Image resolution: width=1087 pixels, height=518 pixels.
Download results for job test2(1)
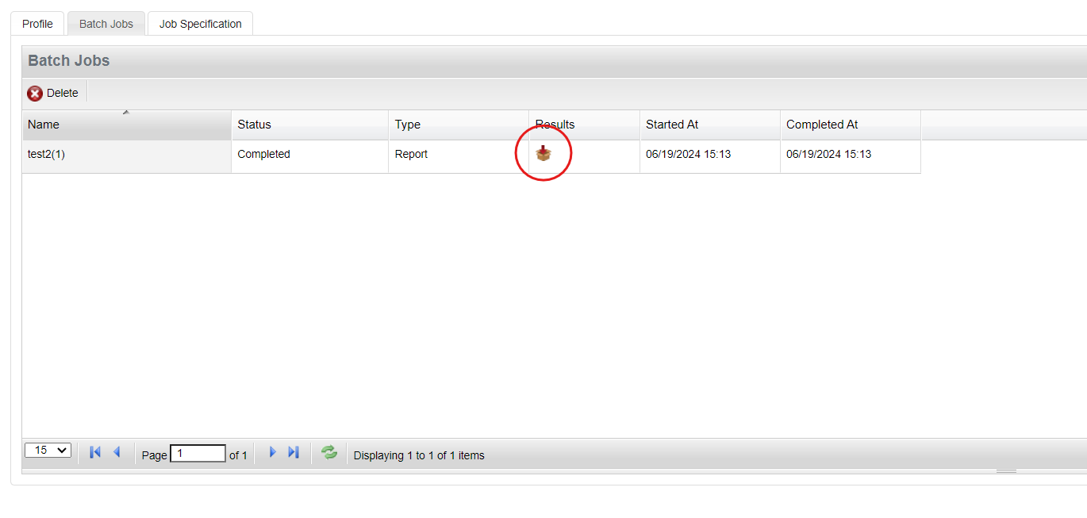[x=544, y=153]
